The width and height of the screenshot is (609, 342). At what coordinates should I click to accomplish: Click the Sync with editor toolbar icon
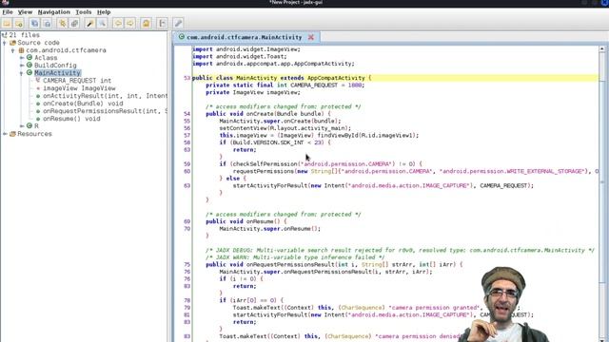(62, 23)
